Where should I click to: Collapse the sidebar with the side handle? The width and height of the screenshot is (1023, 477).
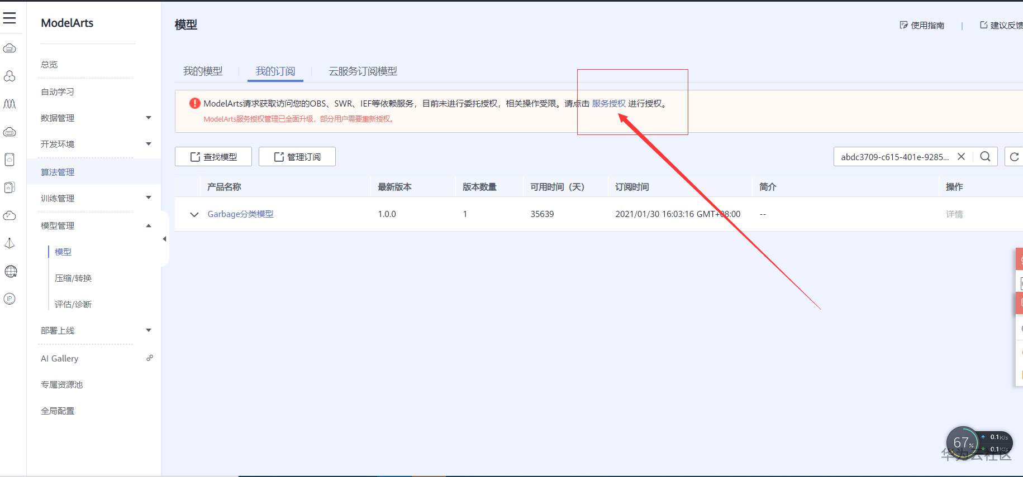pyautogui.click(x=164, y=239)
